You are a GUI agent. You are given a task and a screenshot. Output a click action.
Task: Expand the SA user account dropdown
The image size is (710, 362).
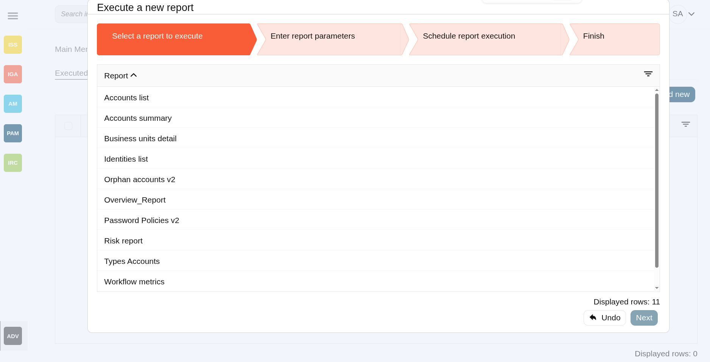tap(691, 14)
